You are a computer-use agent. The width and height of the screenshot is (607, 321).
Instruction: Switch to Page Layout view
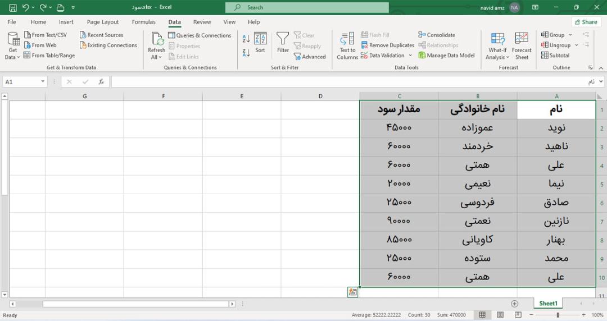(500, 315)
